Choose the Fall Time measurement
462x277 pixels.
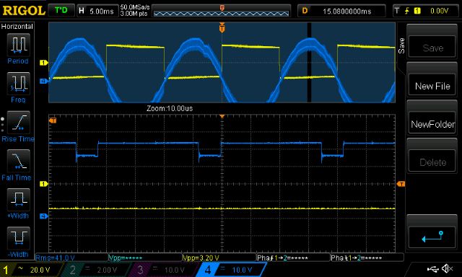click(18, 161)
